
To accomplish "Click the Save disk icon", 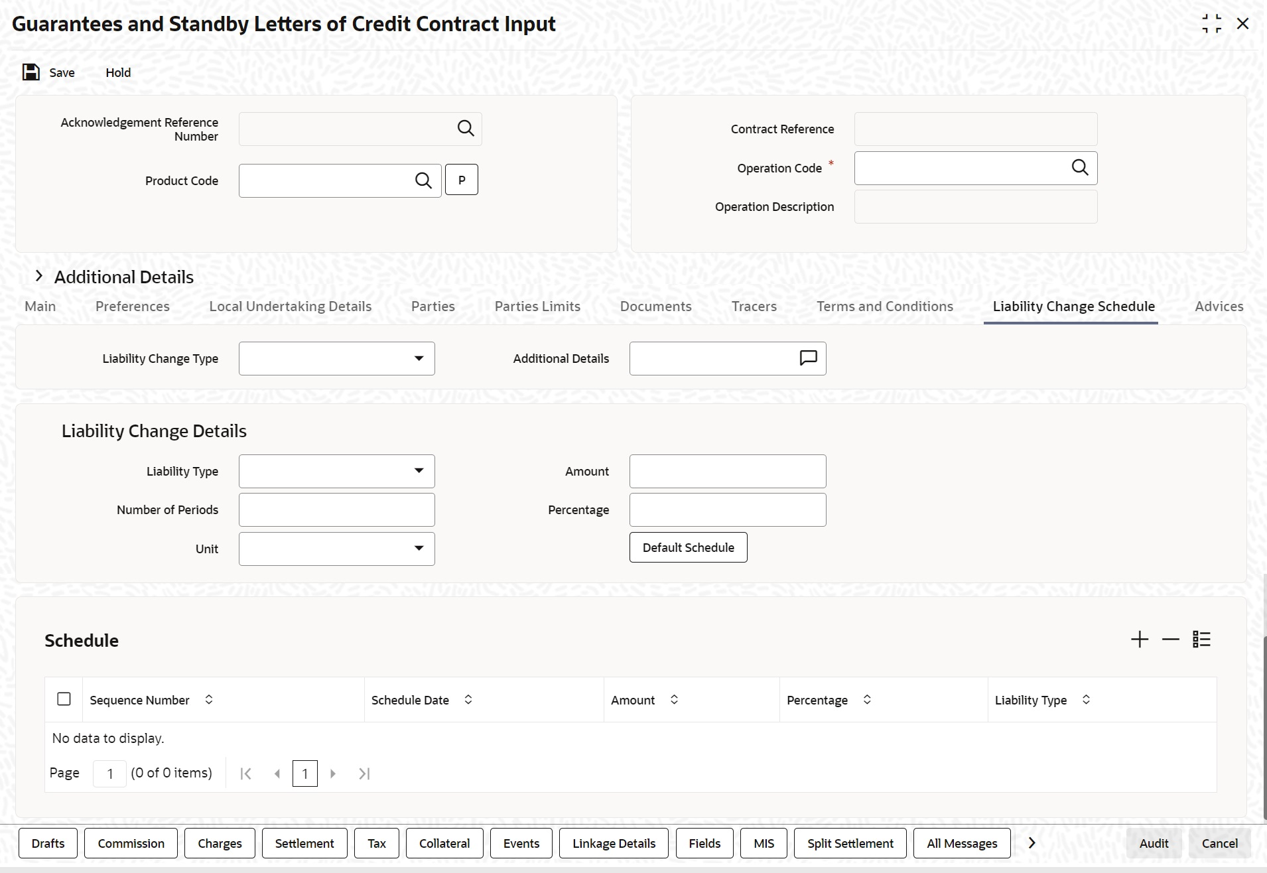I will 31,72.
